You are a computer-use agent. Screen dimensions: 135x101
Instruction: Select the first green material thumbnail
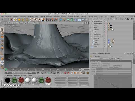14,80
